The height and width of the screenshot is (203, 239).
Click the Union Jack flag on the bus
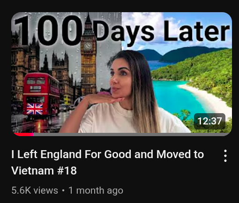[35, 109]
